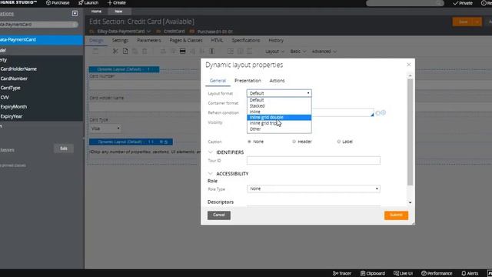Switch to the General tab
Viewport: 492px width, 277px height.
218,81
